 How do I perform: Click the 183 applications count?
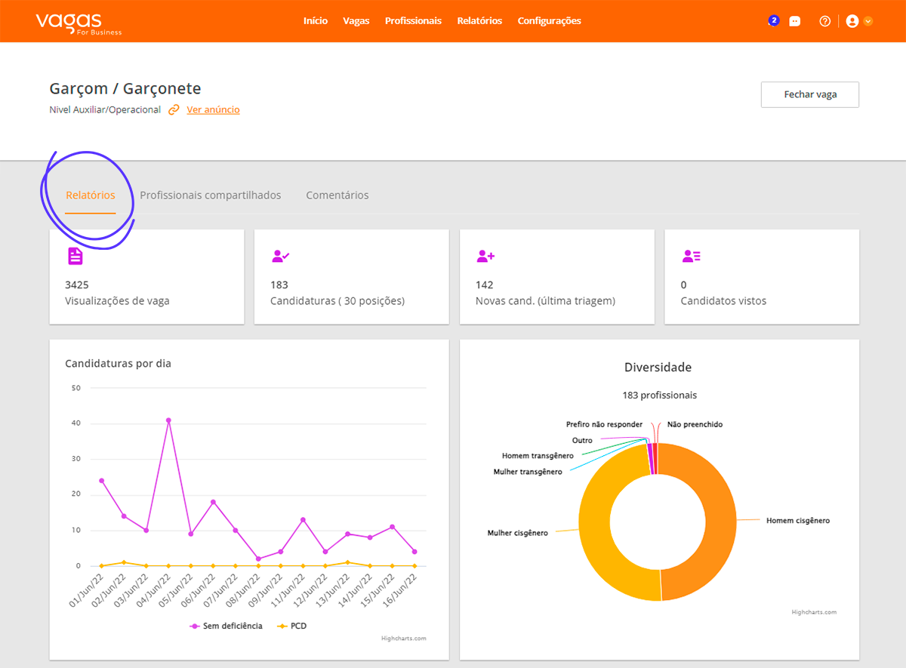coord(279,285)
